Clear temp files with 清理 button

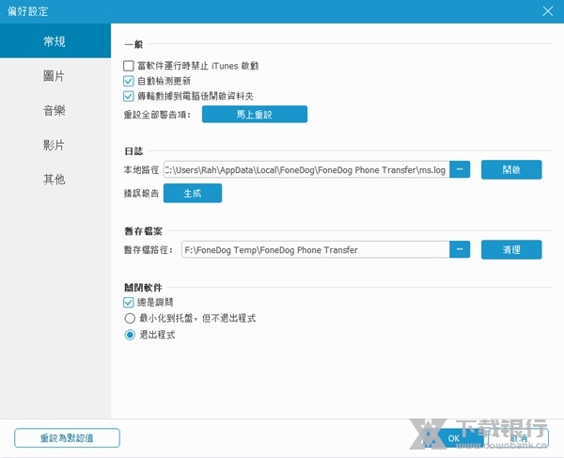(x=511, y=249)
